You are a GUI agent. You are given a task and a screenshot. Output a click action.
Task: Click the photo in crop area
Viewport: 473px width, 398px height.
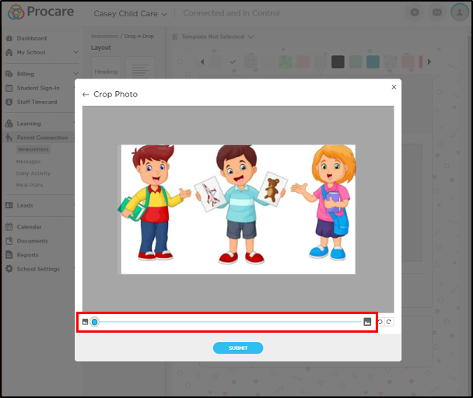pyautogui.click(x=238, y=209)
